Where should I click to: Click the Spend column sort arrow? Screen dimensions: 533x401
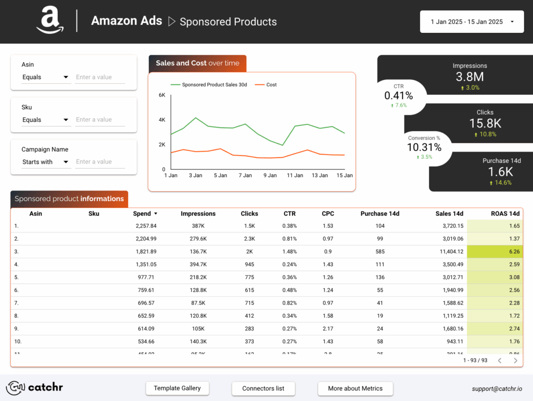click(x=155, y=214)
